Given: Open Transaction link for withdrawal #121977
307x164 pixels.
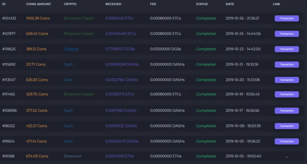Looking at the screenshot, I should [x=287, y=34].
